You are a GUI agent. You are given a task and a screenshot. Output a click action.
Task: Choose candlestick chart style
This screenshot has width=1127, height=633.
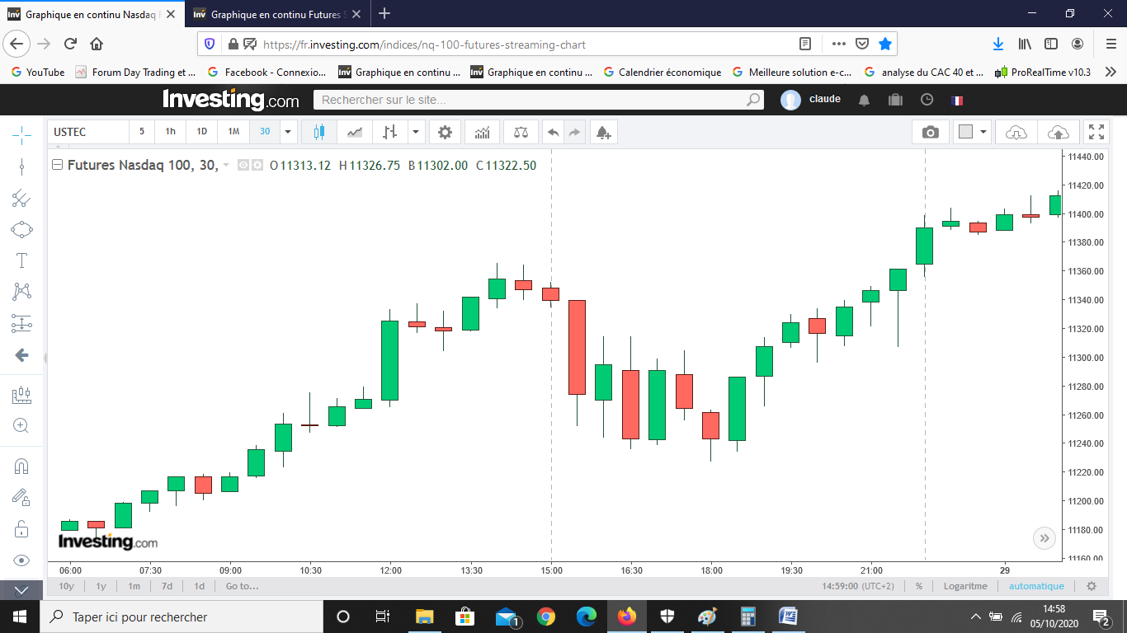(319, 132)
